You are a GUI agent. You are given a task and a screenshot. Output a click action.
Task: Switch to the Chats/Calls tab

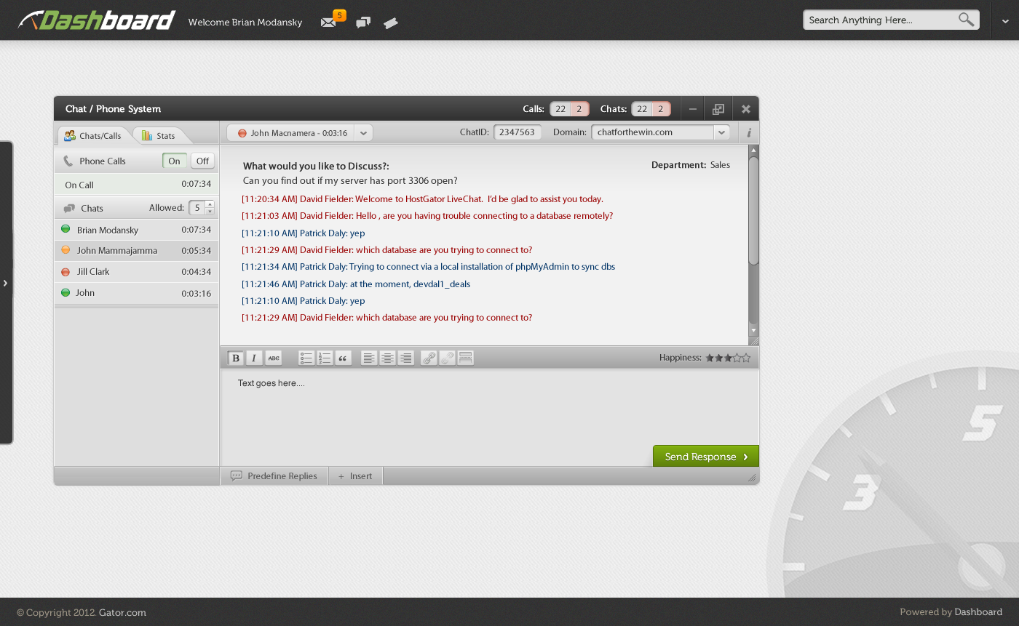93,135
